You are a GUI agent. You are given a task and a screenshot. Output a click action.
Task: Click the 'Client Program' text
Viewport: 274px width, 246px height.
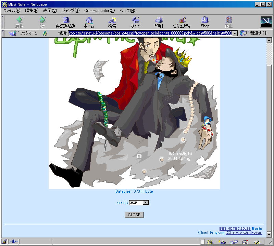[x=211, y=233]
